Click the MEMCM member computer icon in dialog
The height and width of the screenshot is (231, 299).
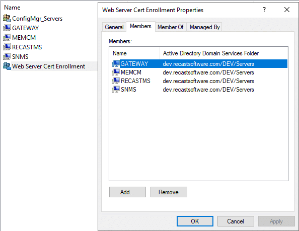116,72
